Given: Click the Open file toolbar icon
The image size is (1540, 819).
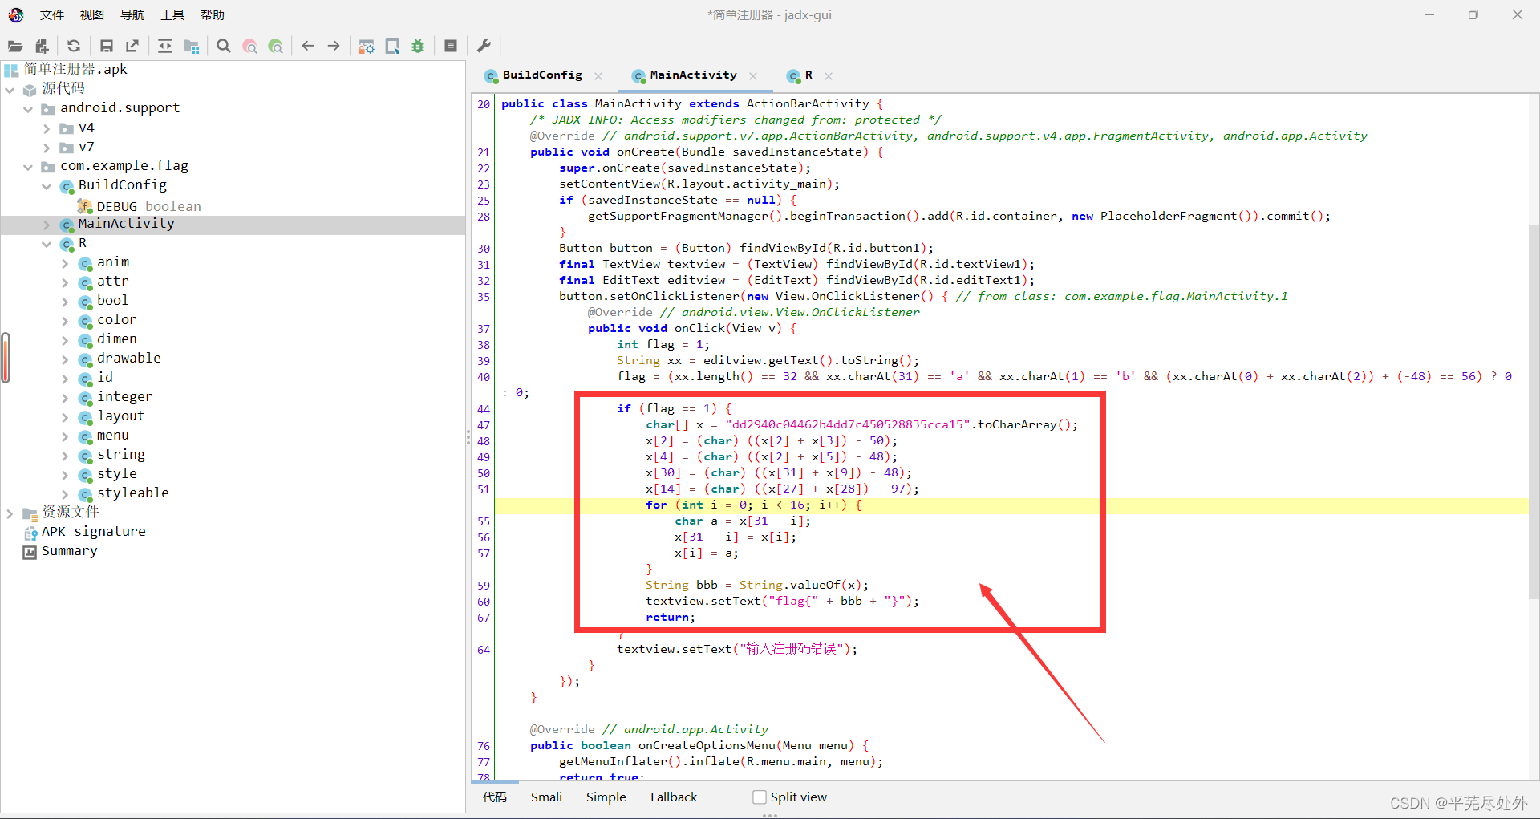Looking at the screenshot, I should click(x=15, y=47).
